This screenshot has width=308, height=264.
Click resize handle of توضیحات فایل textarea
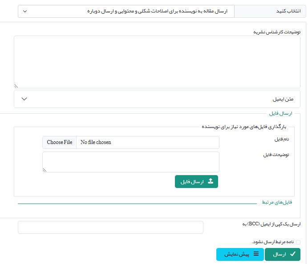click(x=45, y=170)
